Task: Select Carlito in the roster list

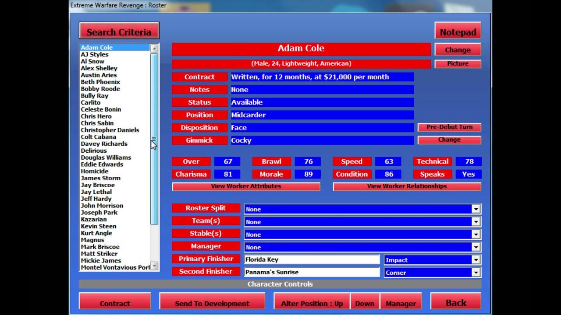Action: click(90, 103)
